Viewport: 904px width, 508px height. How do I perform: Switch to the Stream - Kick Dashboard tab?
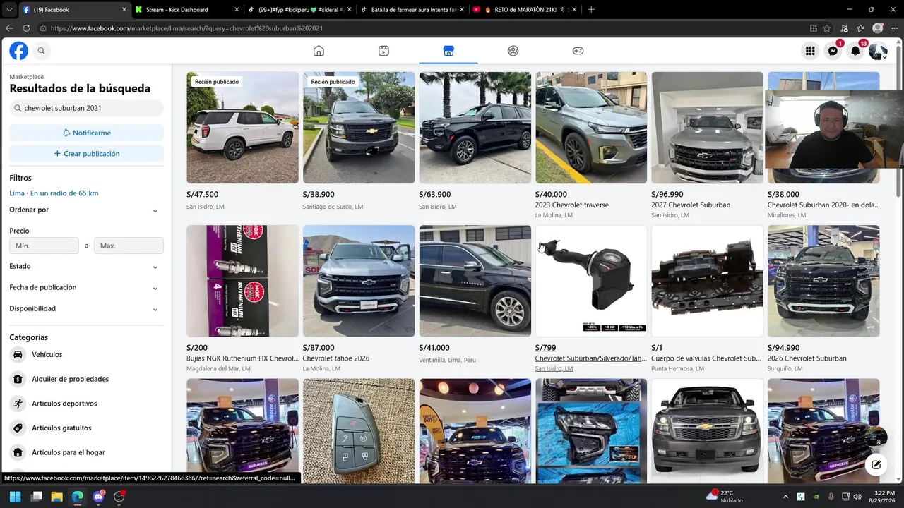pyautogui.click(x=186, y=10)
